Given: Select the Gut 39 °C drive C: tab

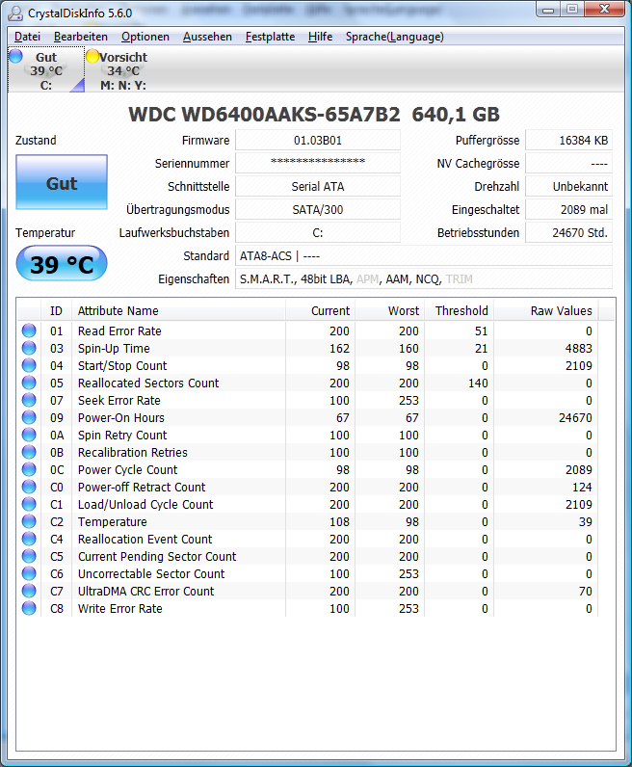Looking at the screenshot, I should coord(46,70).
